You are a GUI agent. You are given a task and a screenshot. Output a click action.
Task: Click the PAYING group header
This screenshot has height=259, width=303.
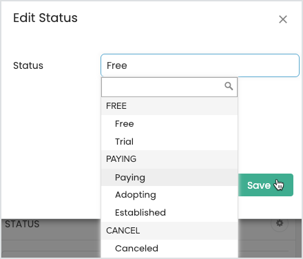[x=169, y=159]
